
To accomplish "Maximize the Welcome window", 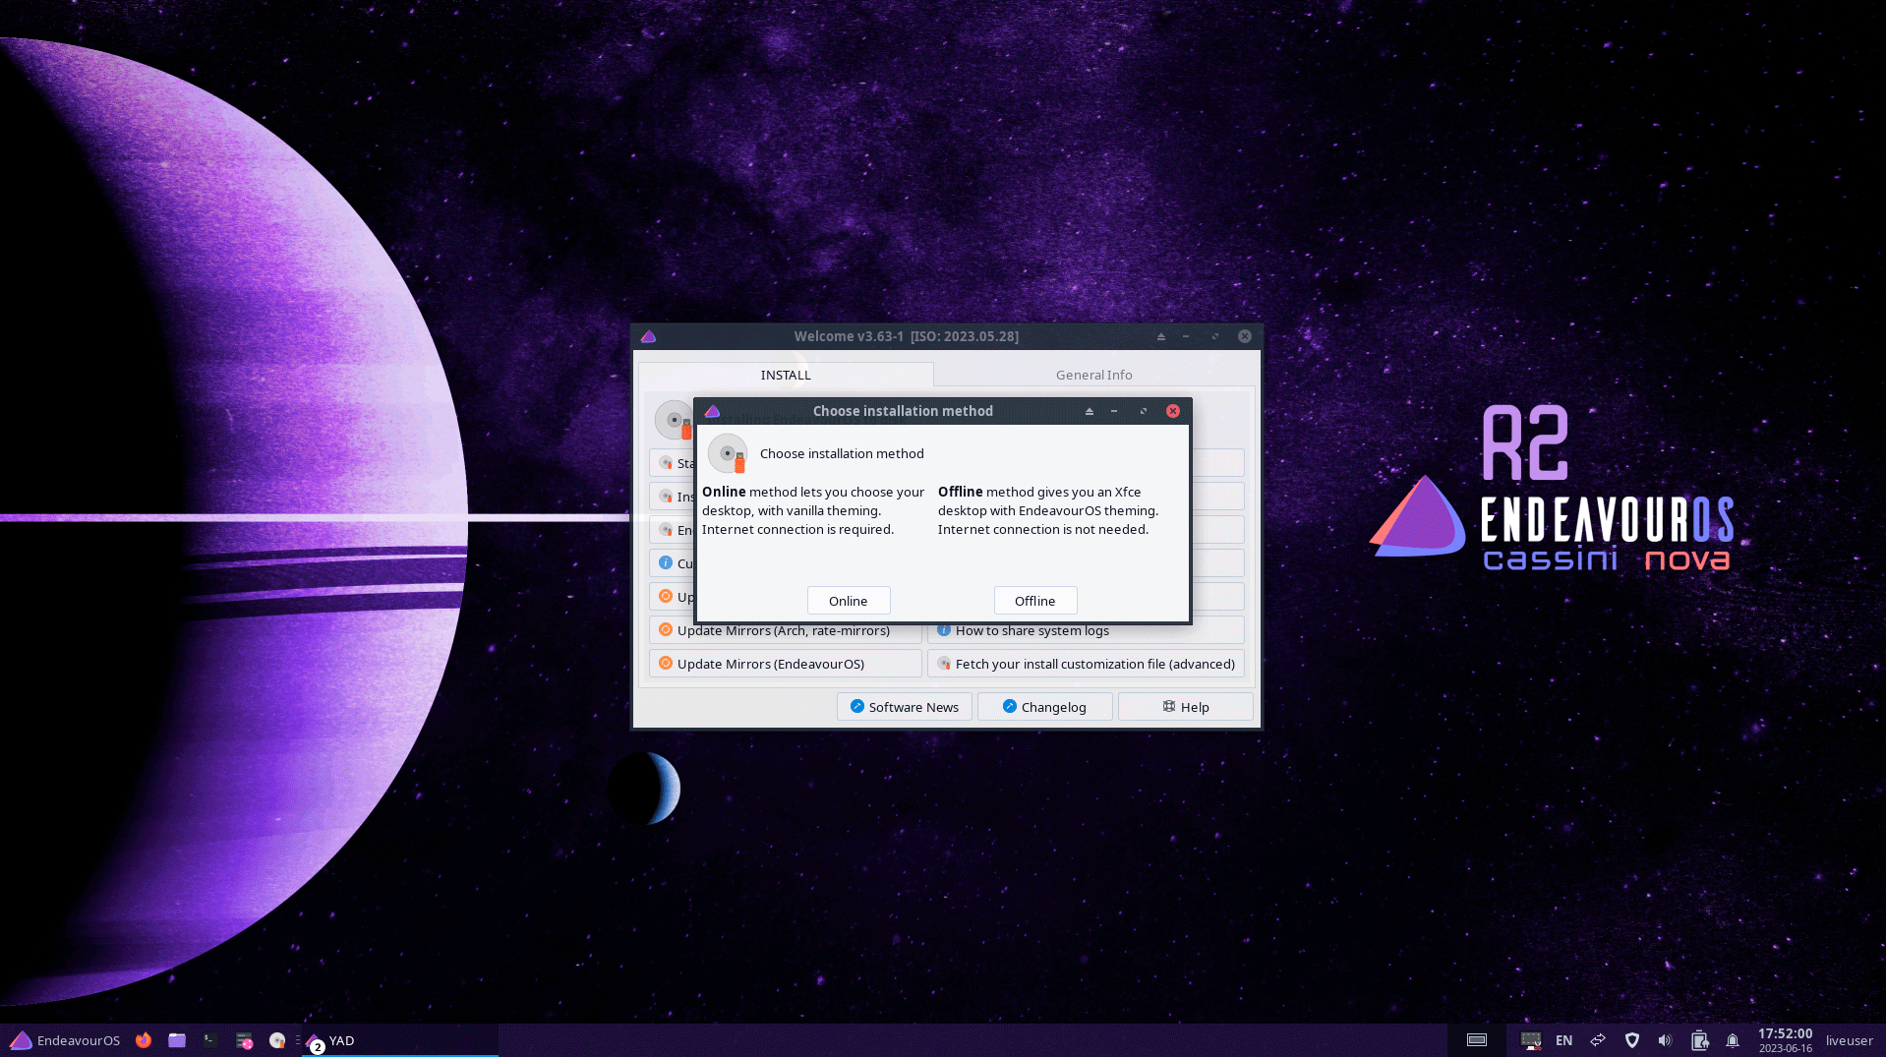I will click(x=1215, y=336).
